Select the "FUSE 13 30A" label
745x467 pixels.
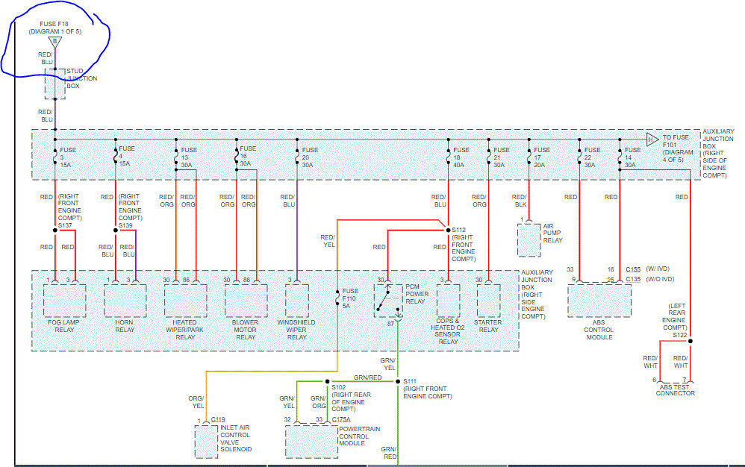tap(189, 157)
